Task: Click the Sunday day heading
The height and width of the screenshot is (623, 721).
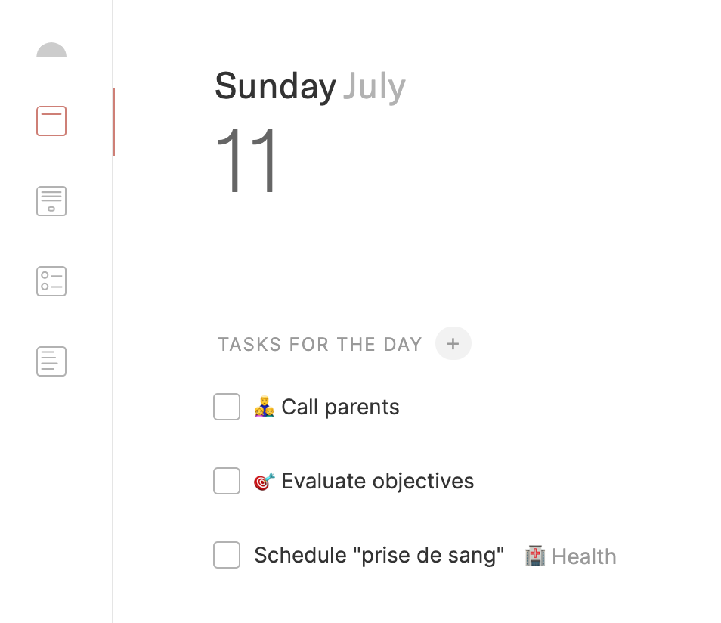Action: tap(275, 87)
